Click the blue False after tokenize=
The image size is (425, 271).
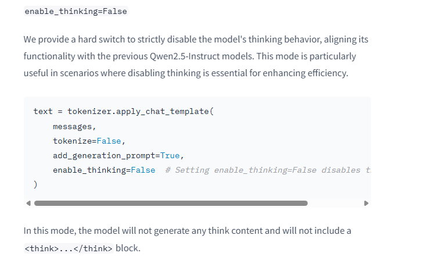pyautogui.click(x=109, y=141)
